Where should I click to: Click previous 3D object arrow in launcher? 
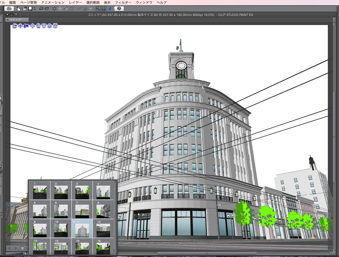[10, 248]
